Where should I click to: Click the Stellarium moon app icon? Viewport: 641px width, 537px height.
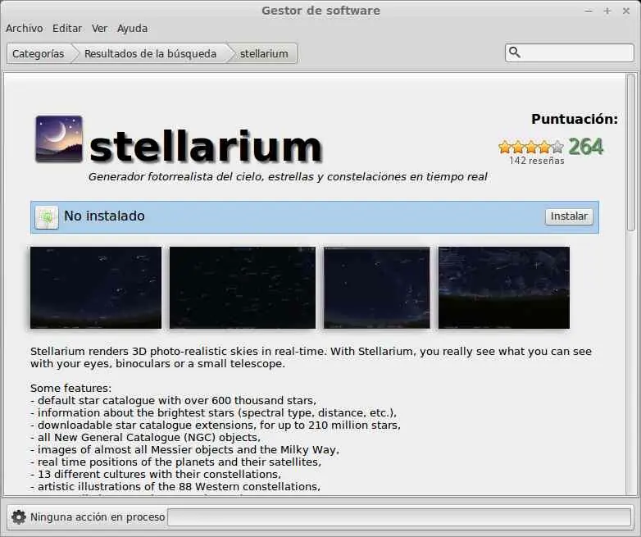coord(59,139)
